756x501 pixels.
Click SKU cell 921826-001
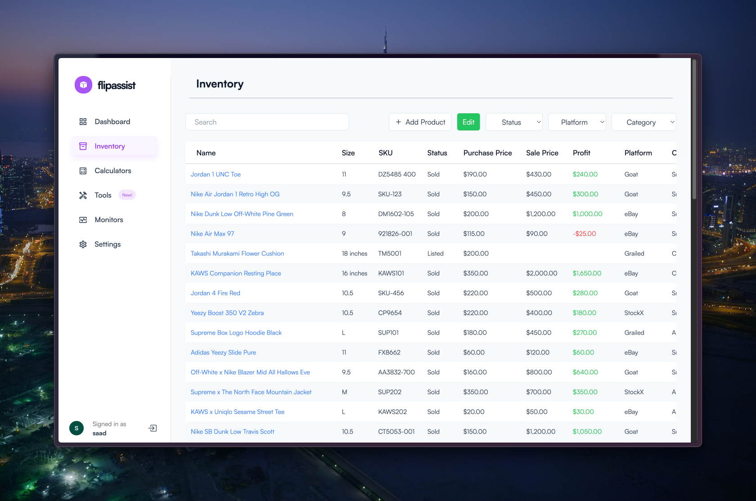point(395,234)
